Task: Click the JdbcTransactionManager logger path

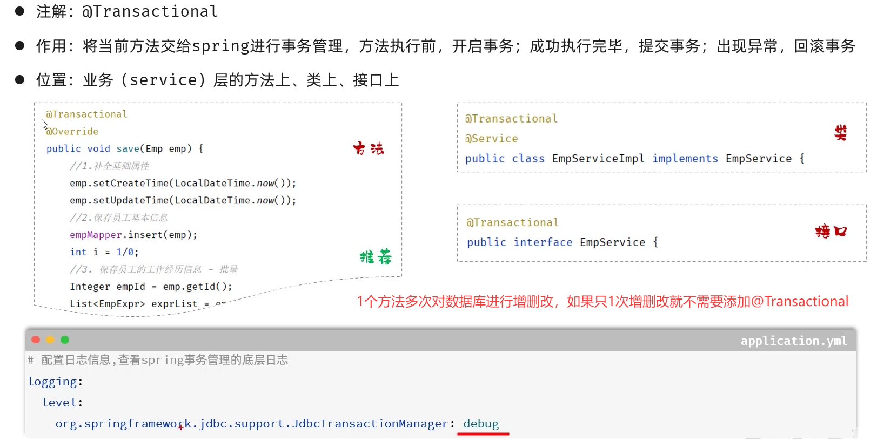Action: click(x=254, y=424)
